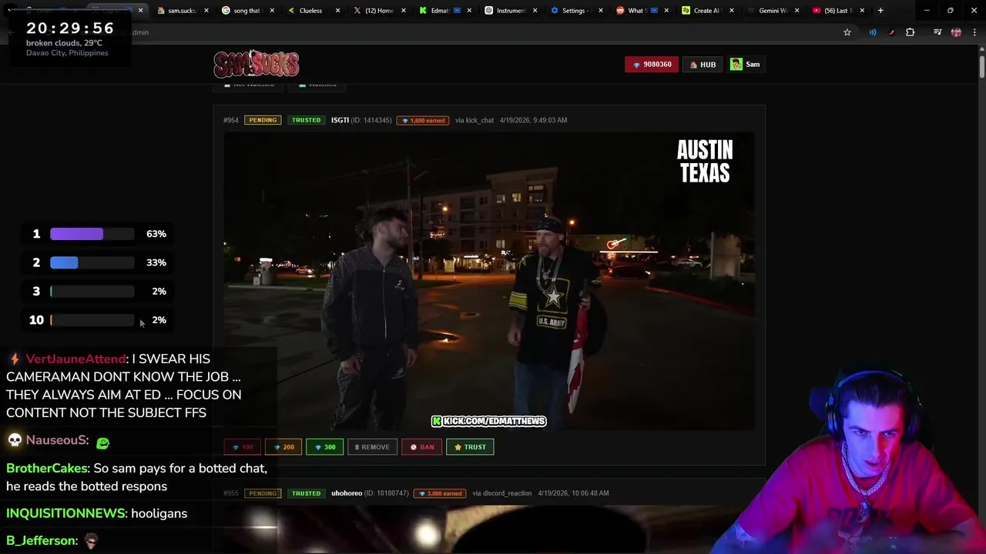Click the B_Jefferson chat username
Screen dimensions: 986x554
42,541
